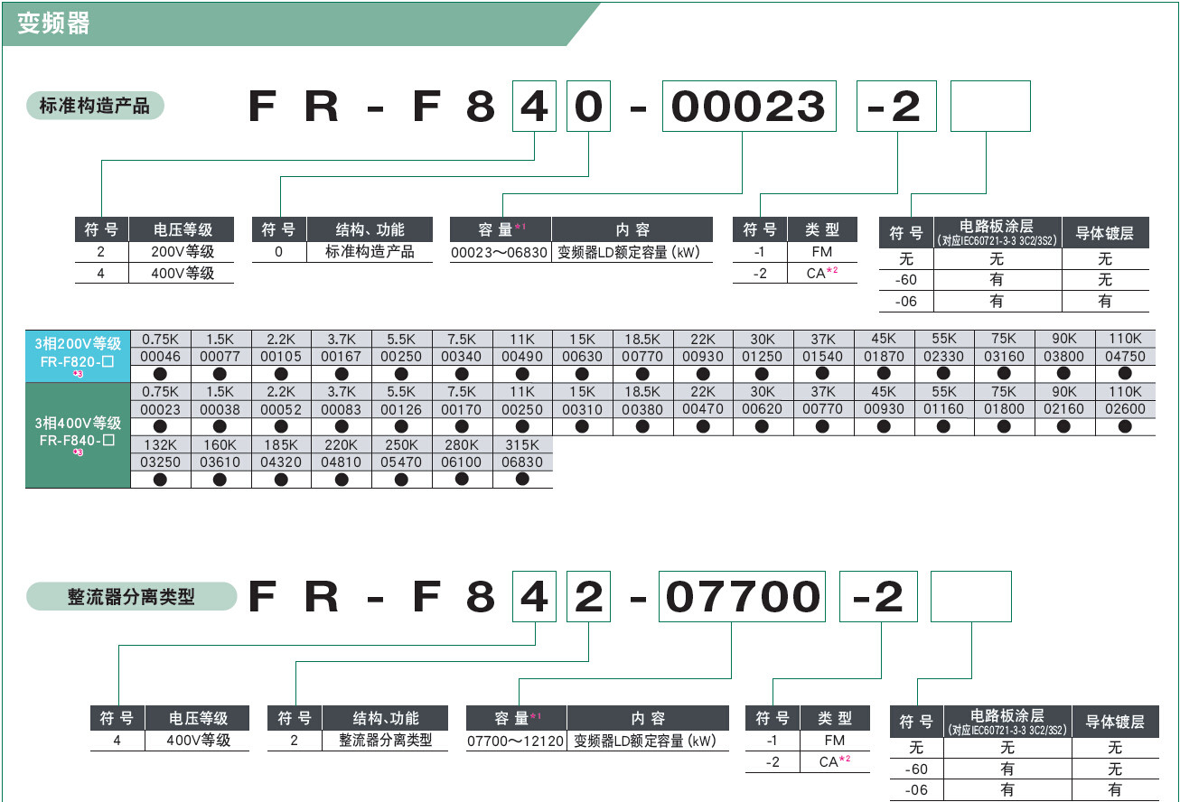Screen dimensions: 1180x802
Task: Click the 00023～06830 capacity range cell
Action: 500,253
